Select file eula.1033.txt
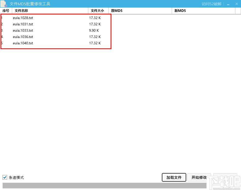Screen dimensions: 241x190 pyautogui.click(x=23, y=30)
